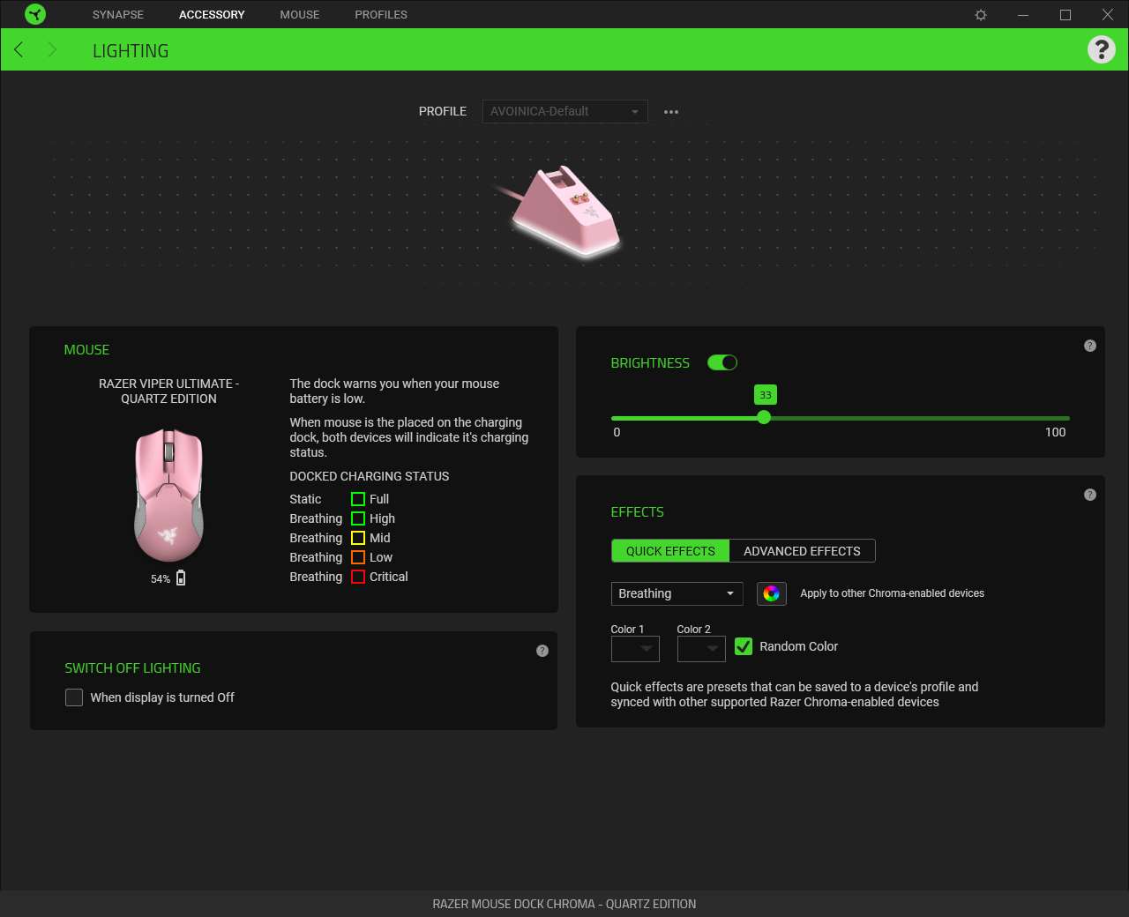
Task: Click the brightness slider handle
Action: pyautogui.click(x=764, y=418)
